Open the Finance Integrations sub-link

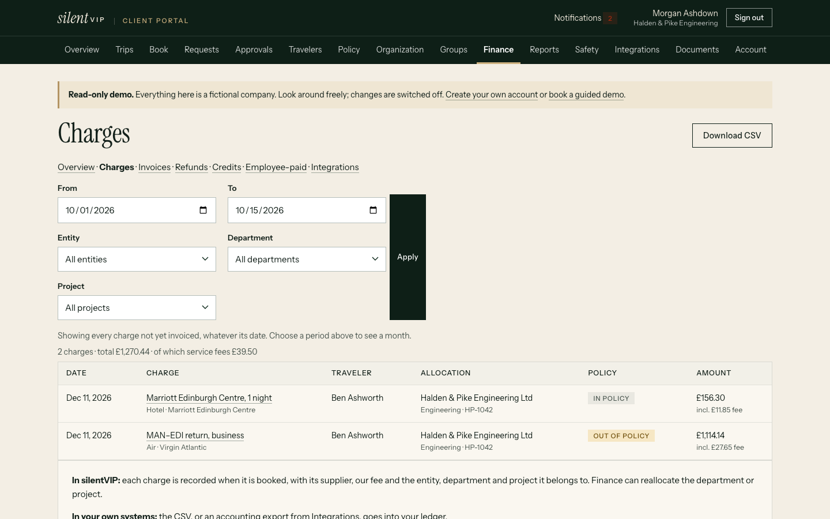point(335,167)
